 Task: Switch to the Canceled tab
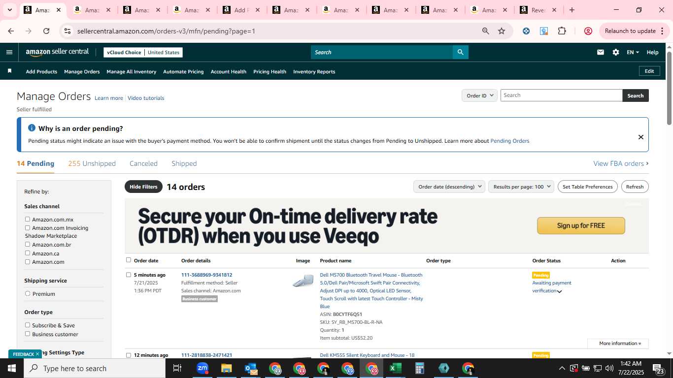click(143, 163)
